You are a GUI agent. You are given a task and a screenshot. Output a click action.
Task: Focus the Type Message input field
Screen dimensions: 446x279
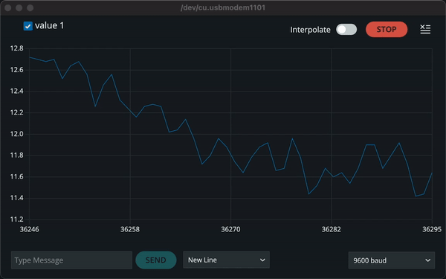click(x=71, y=260)
